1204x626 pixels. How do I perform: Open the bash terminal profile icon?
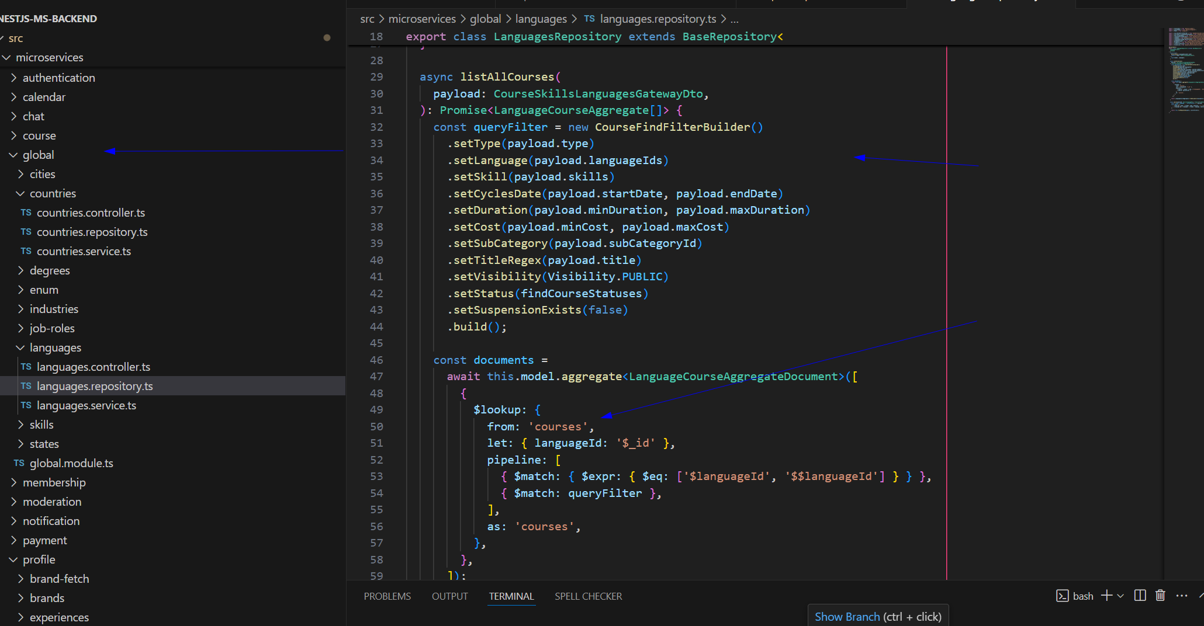pos(1062,596)
